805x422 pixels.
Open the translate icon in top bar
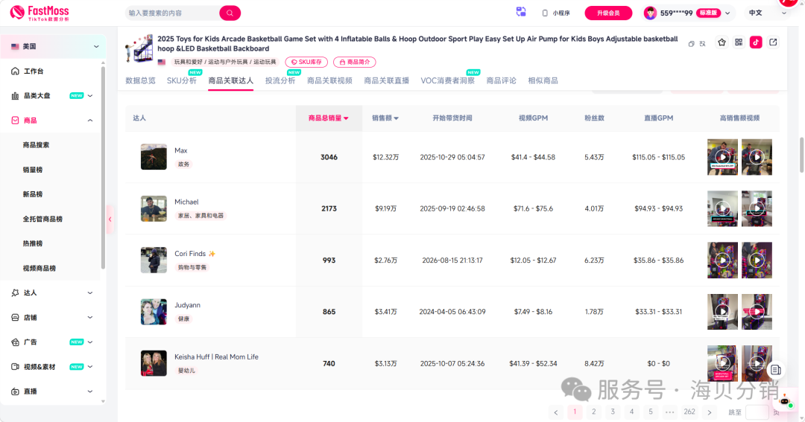pyautogui.click(x=521, y=13)
